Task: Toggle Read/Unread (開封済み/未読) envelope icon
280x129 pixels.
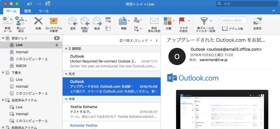Action: coord(154,21)
